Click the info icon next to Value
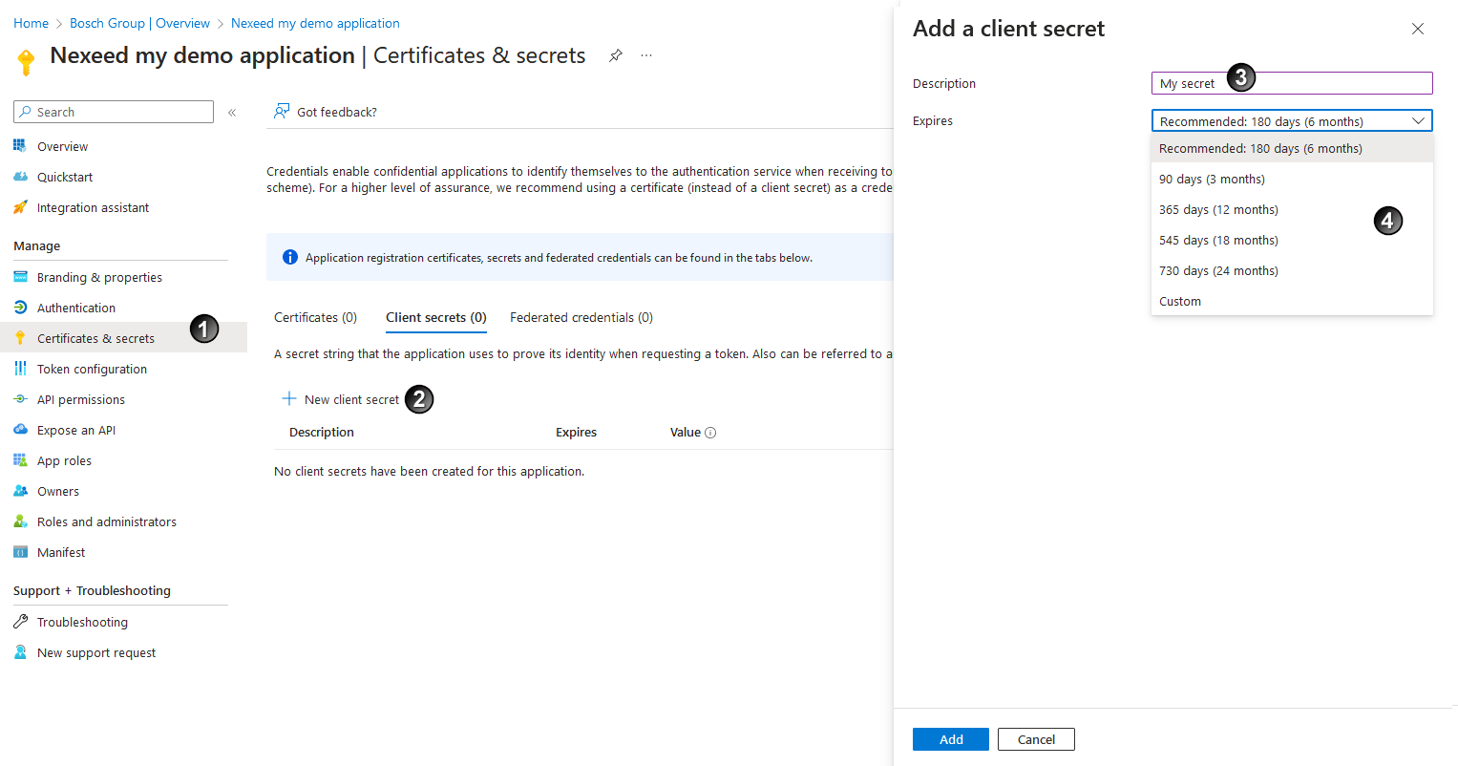 point(712,432)
